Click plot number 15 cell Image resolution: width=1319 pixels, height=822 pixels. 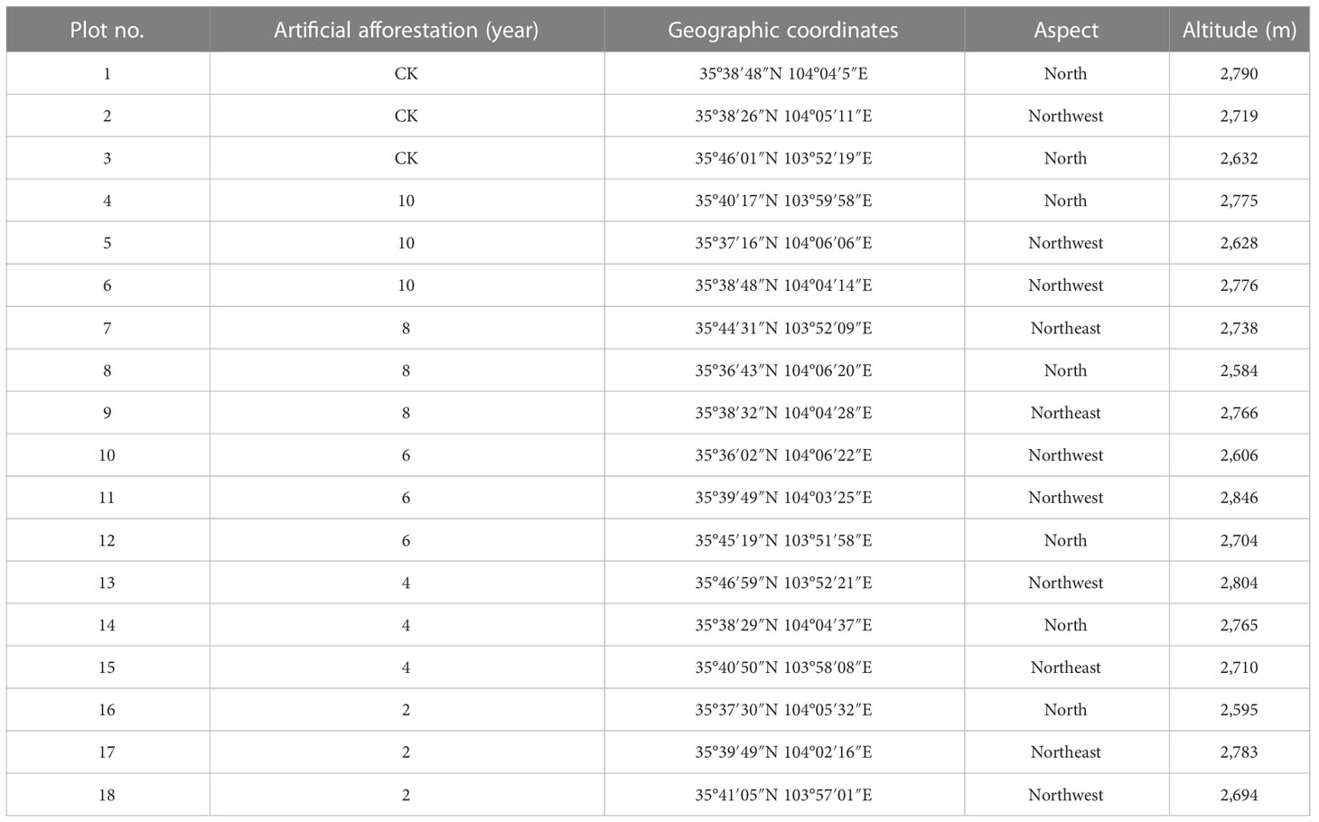tap(108, 668)
